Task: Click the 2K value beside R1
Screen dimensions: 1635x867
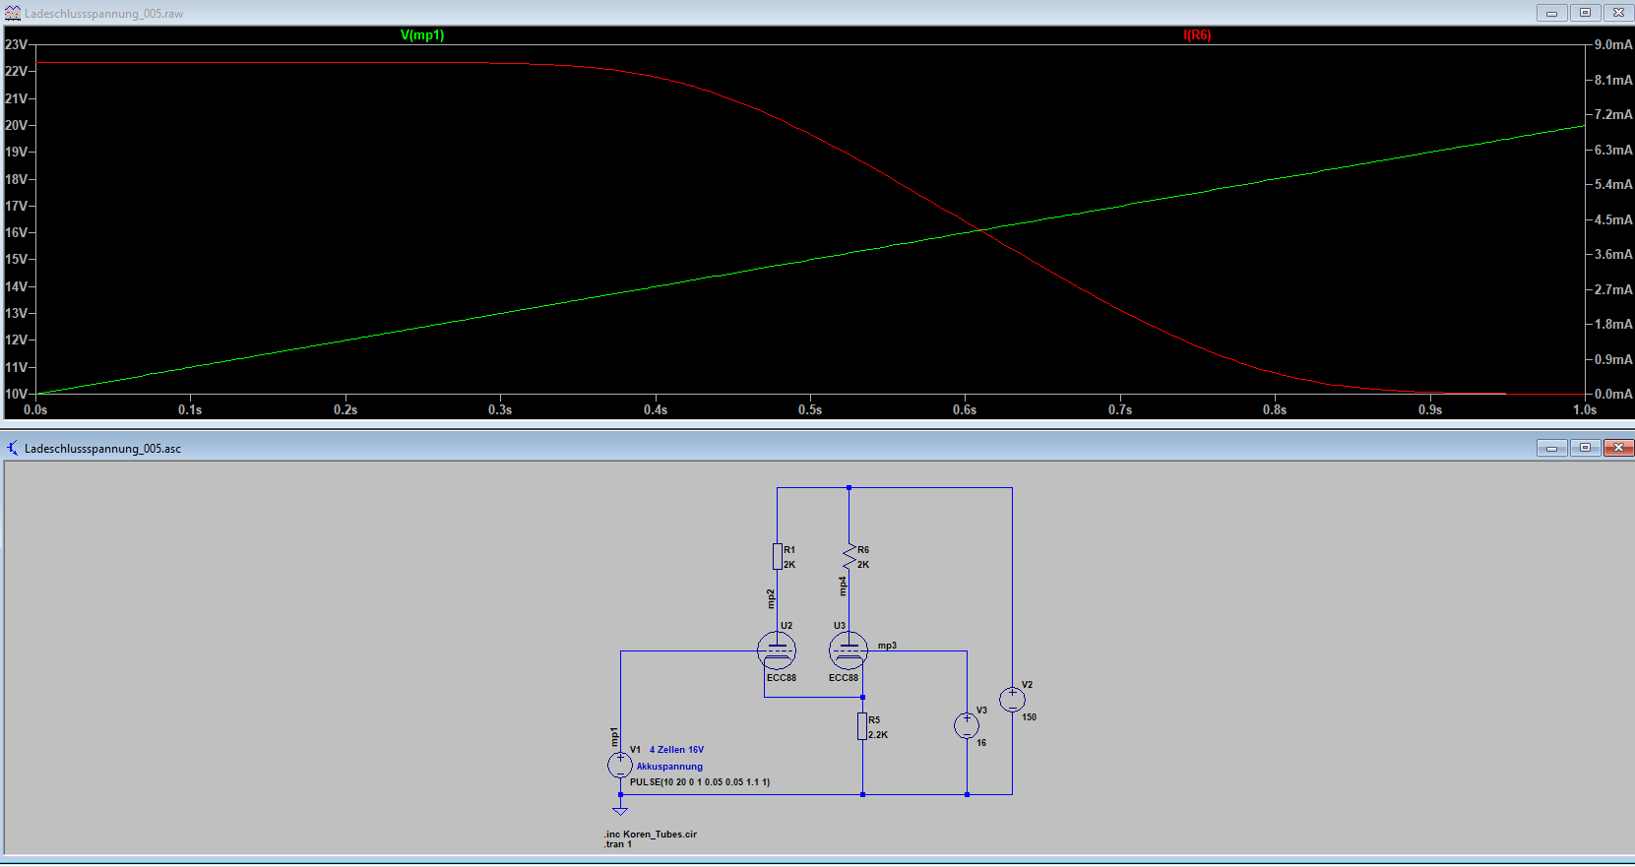Action: click(x=789, y=565)
